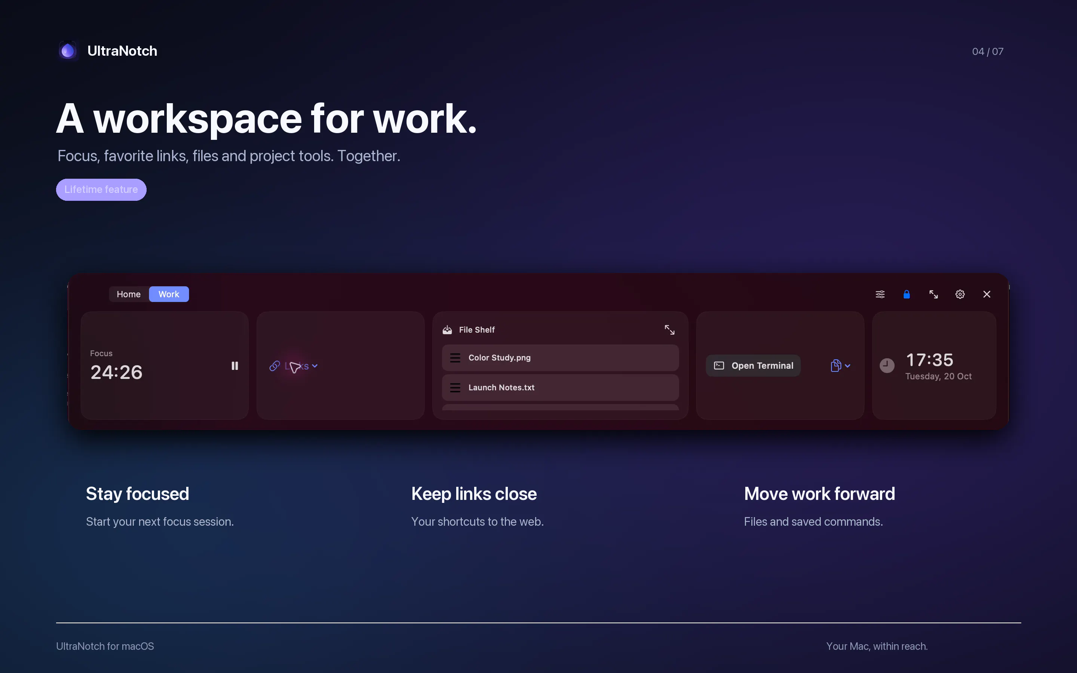Viewport: 1077px width, 673px height.
Task: Click the drag handle icon for Color Study.png
Action: [x=455, y=358]
